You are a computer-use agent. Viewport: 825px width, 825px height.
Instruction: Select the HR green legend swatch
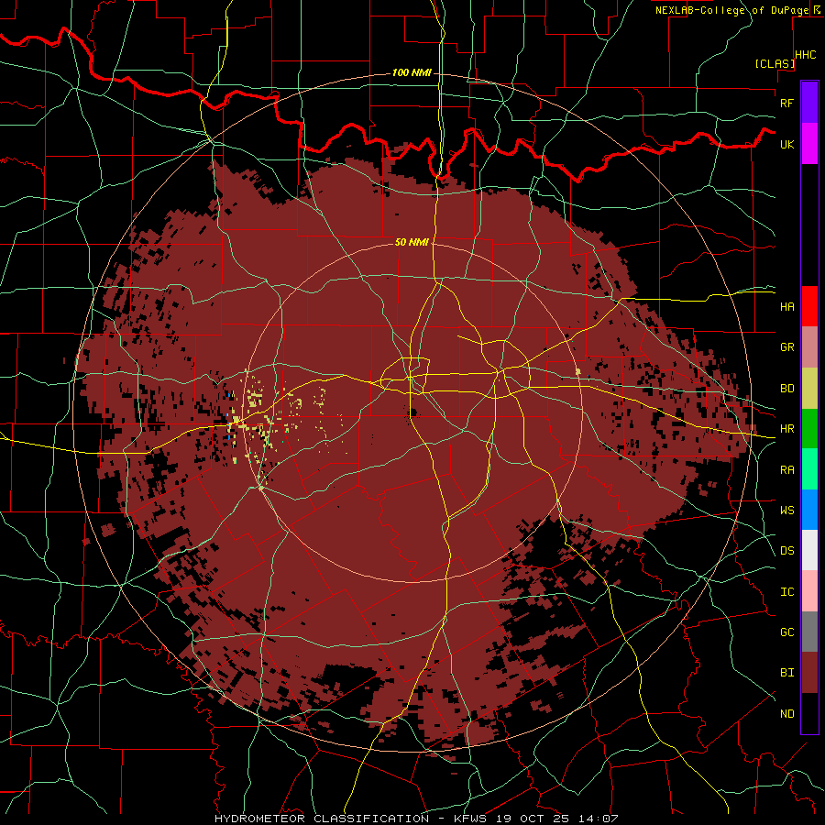809,429
